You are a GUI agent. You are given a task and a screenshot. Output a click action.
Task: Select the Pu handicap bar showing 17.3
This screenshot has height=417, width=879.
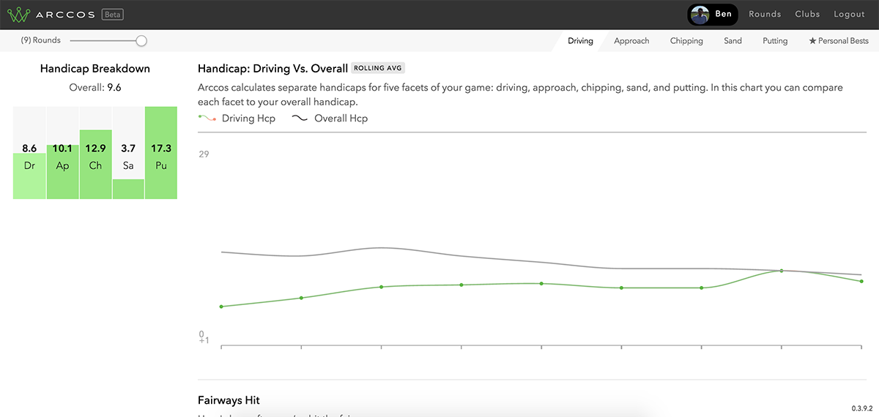point(161,153)
